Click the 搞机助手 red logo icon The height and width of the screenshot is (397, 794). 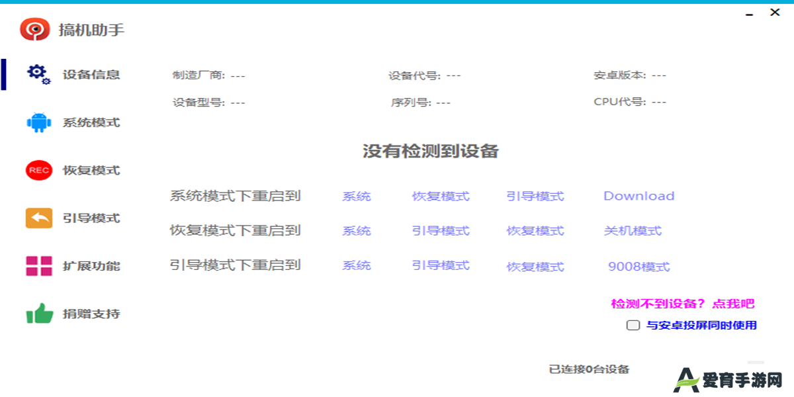point(35,29)
